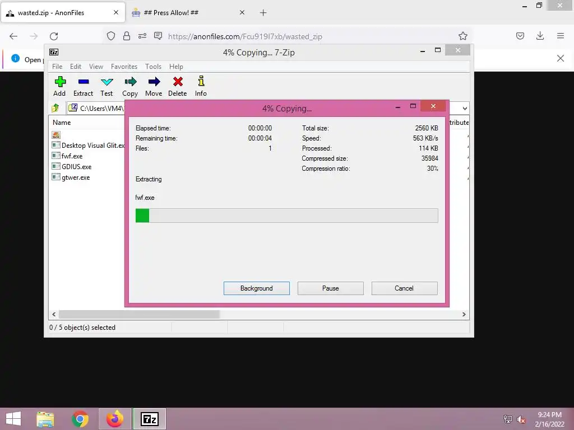Open the File menu

57,67
